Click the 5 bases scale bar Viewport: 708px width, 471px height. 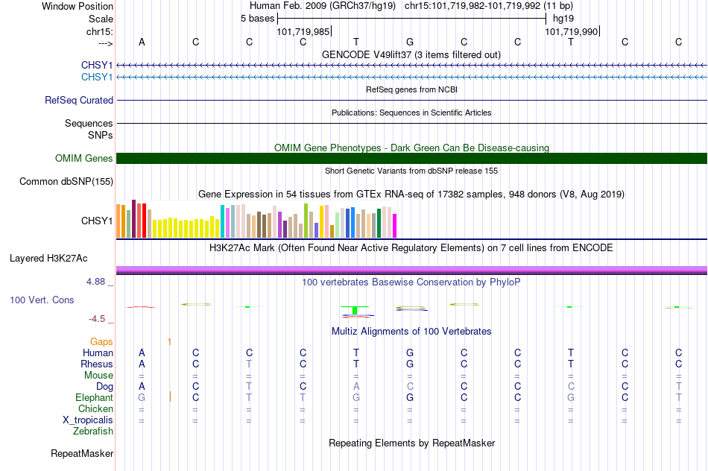point(412,19)
